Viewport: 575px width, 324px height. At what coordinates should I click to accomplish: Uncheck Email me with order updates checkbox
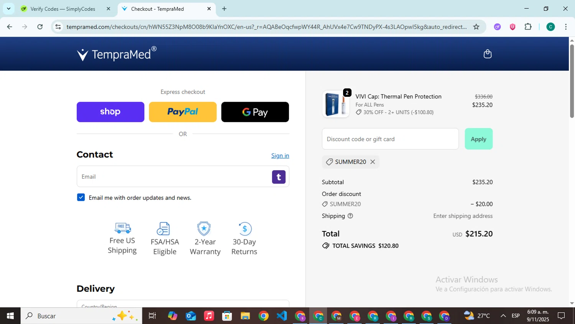(x=81, y=197)
